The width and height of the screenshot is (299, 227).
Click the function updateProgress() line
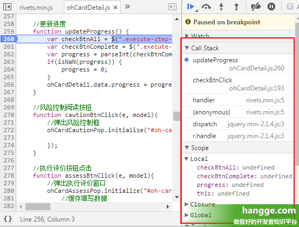coord(81,31)
